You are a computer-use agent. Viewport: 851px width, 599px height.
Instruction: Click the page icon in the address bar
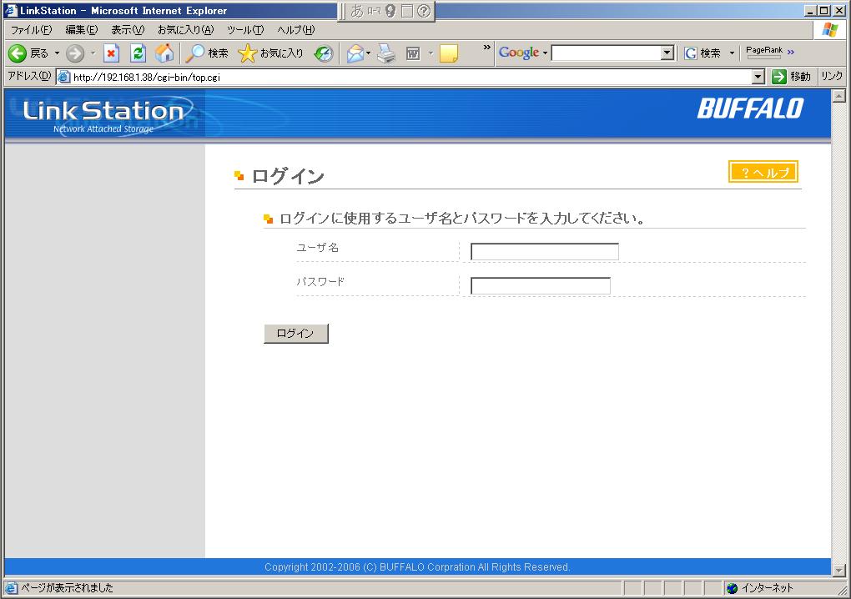(x=64, y=77)
